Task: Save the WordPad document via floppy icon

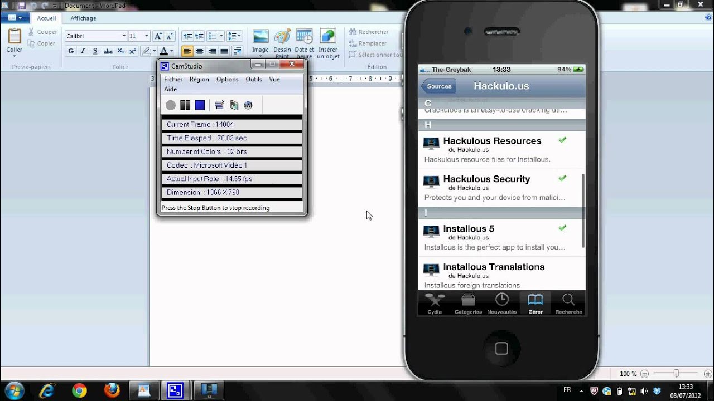Action: (22, 6)
